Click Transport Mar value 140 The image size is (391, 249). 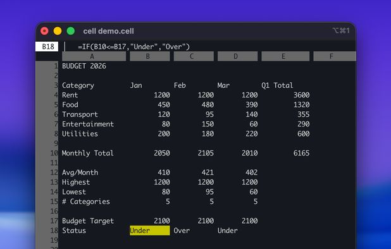(x=252, y=114)
